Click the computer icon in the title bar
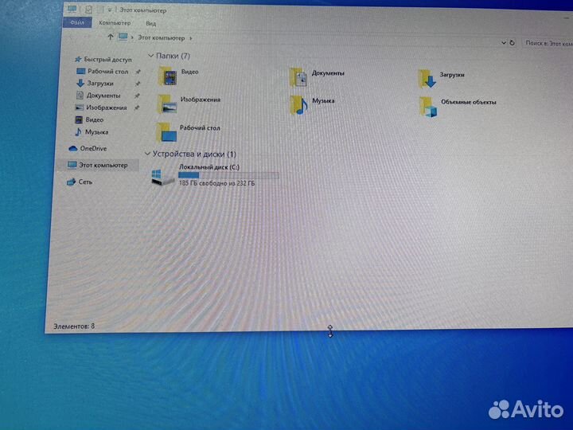573x430 pixels. point(72,9)
